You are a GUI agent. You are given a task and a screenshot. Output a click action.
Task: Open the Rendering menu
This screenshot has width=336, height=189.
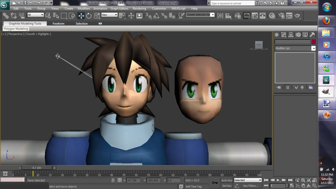[139, 9]
